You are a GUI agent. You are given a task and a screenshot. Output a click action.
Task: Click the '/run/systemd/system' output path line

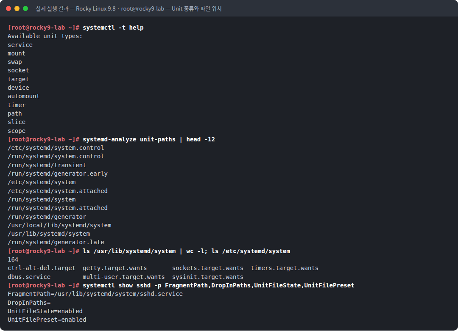click(x=42, y=199)
